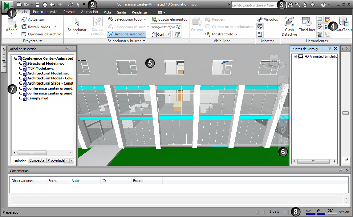Open the Scripter scroll icon in Herramientas
Image resolution: width=353 pixels, height=217 pixels.
[x=320, y=34]
